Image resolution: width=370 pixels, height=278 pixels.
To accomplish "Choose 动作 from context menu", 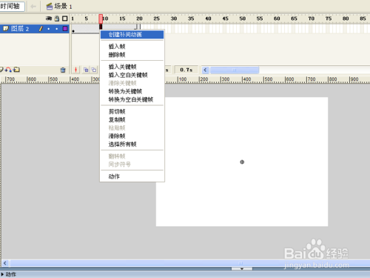I will pyautogui.click(x=132, y=176).
